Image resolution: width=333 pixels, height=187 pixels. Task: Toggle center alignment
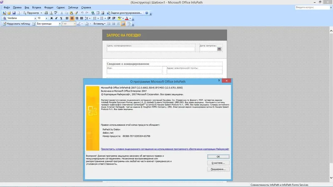pos(72,18)
